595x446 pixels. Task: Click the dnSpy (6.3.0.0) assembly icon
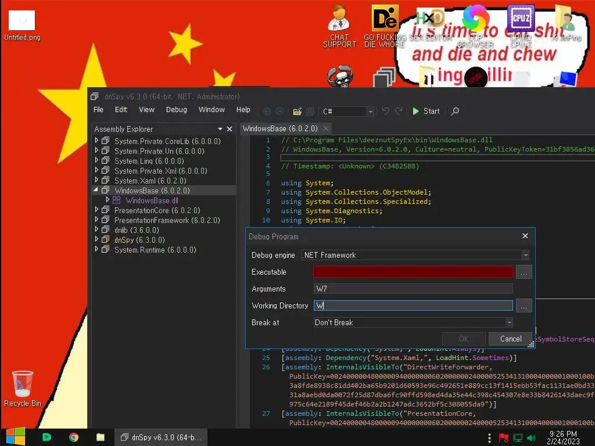106,239
